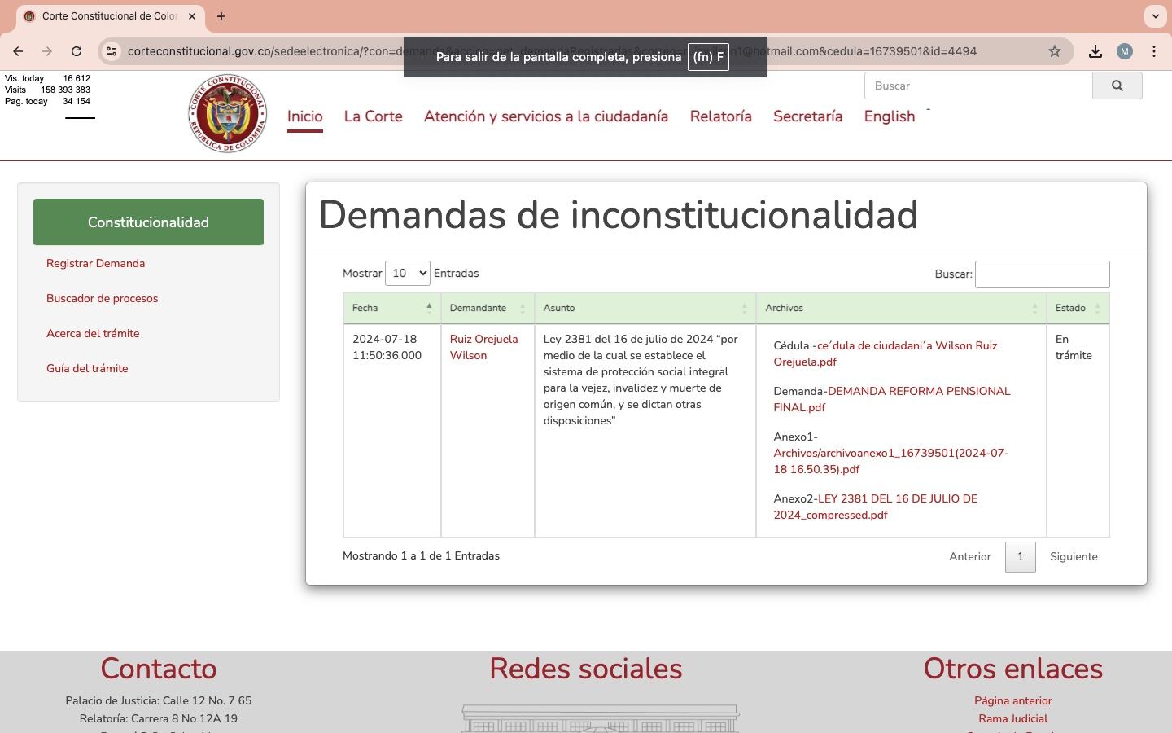The height and width of the screenshot is (733, 1172).
Task: Reload the page using the refresh icon
Action: [77, 51]
